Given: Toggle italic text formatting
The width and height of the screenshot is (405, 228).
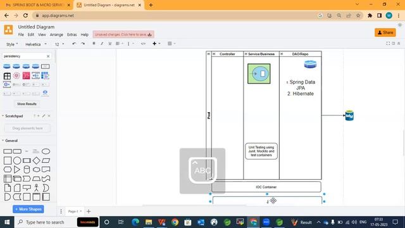Looking at the screenshot, I should (x=102, y=44).
